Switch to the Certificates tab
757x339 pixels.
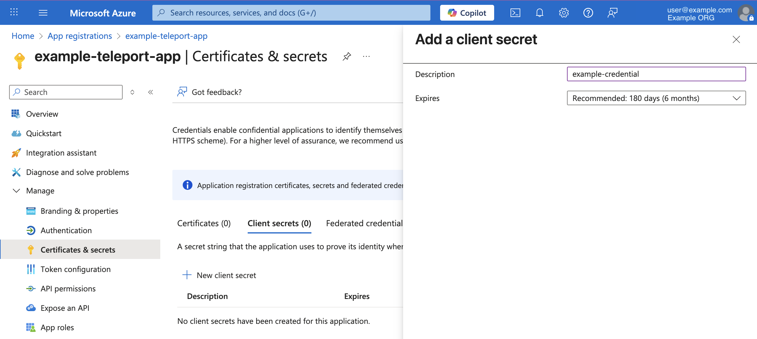[204, 223]
